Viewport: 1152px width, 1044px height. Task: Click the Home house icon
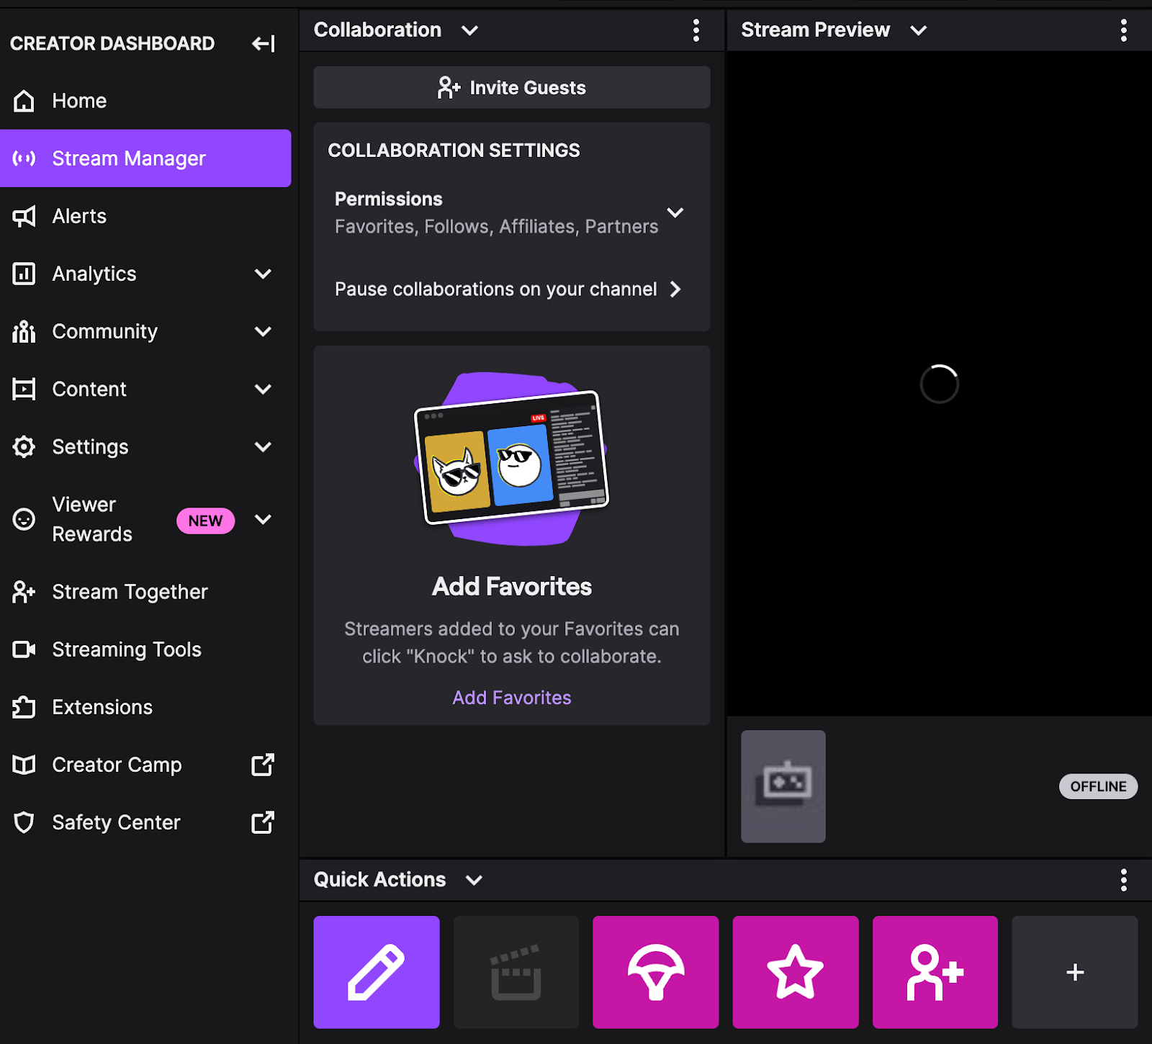(x=24, y=101)
